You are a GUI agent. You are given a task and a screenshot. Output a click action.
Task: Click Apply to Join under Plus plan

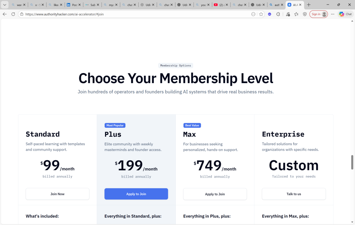click(x=136, y=194)
